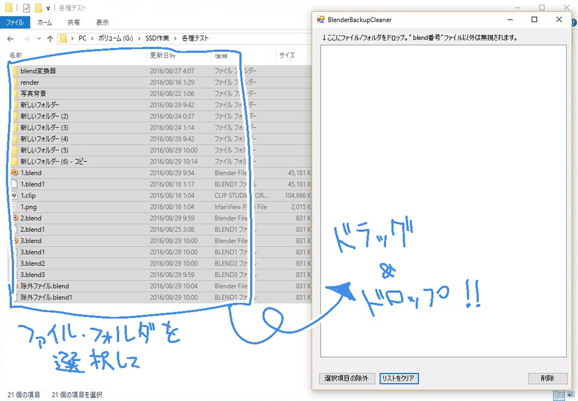The width and height of the screenshot is (578, 401).
Task: Click the 写真背景 folder icon
Action: [x=15, y=94]
